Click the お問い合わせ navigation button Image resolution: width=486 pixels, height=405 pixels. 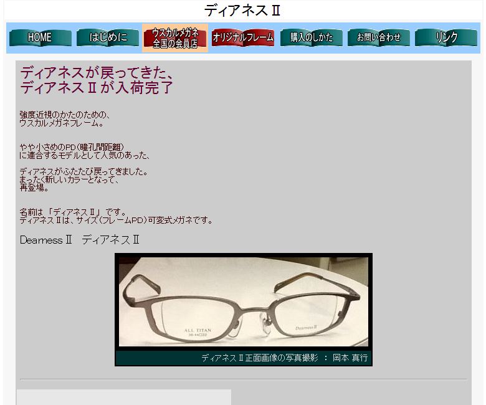pos(379,37)
